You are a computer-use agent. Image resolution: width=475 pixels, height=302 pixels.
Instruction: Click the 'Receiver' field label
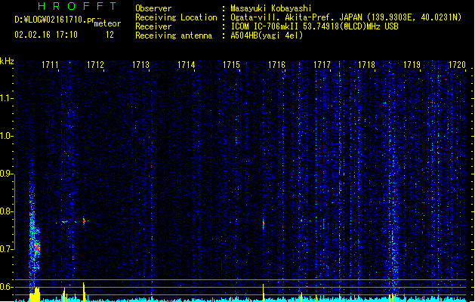pyautogui.click(x=153, y=26)
